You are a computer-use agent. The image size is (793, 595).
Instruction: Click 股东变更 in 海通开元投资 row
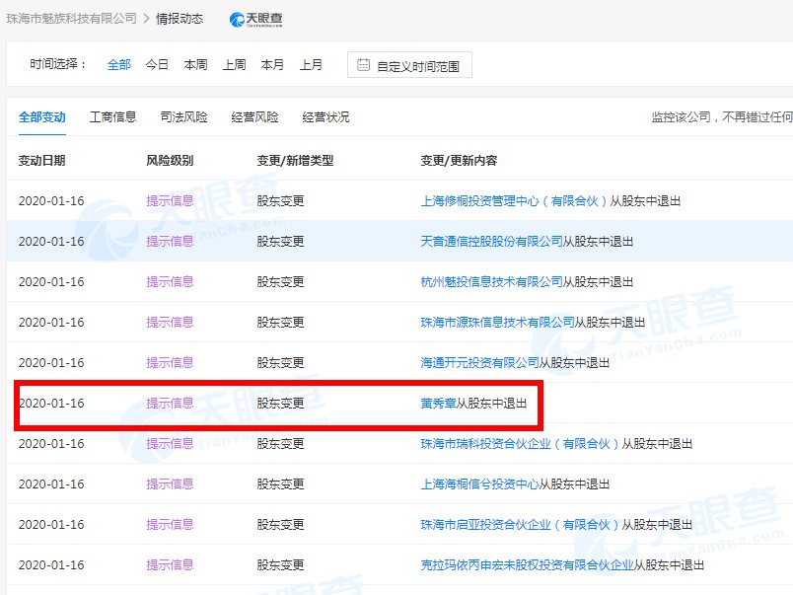pyautogui.click(x=280, y=363)
